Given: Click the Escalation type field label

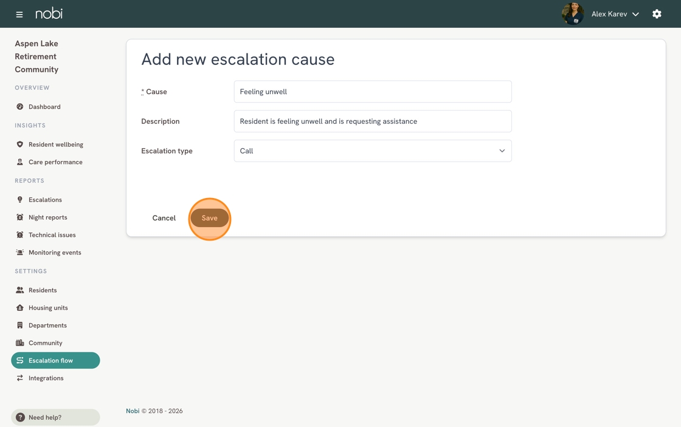Looking at the screenshot, I should point(167,151).
